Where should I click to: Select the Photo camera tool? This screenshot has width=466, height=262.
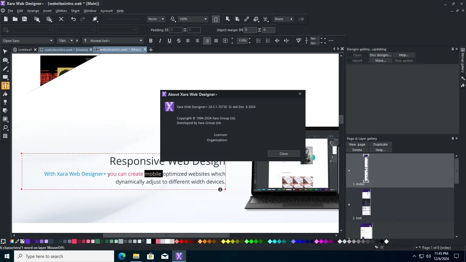click(5, 60)
